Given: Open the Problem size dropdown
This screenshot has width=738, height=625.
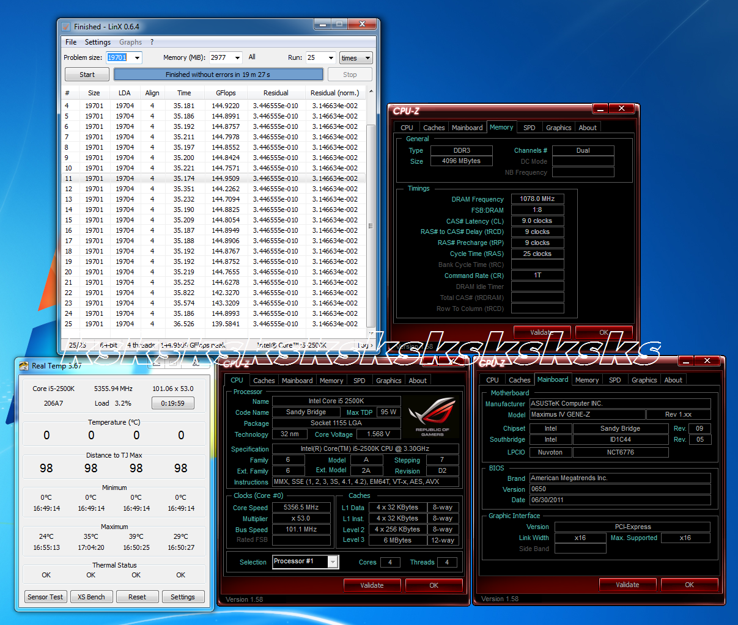Looking at the screenshot, I should pos(137,58).
